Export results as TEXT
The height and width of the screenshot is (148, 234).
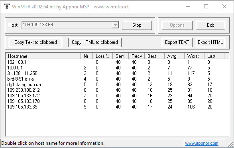point(177,42)
